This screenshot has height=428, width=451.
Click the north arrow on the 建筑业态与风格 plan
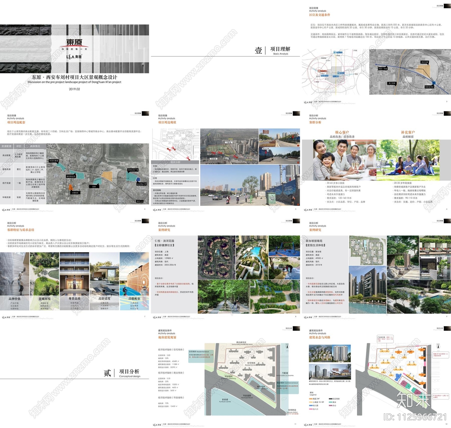click(438, 346)
